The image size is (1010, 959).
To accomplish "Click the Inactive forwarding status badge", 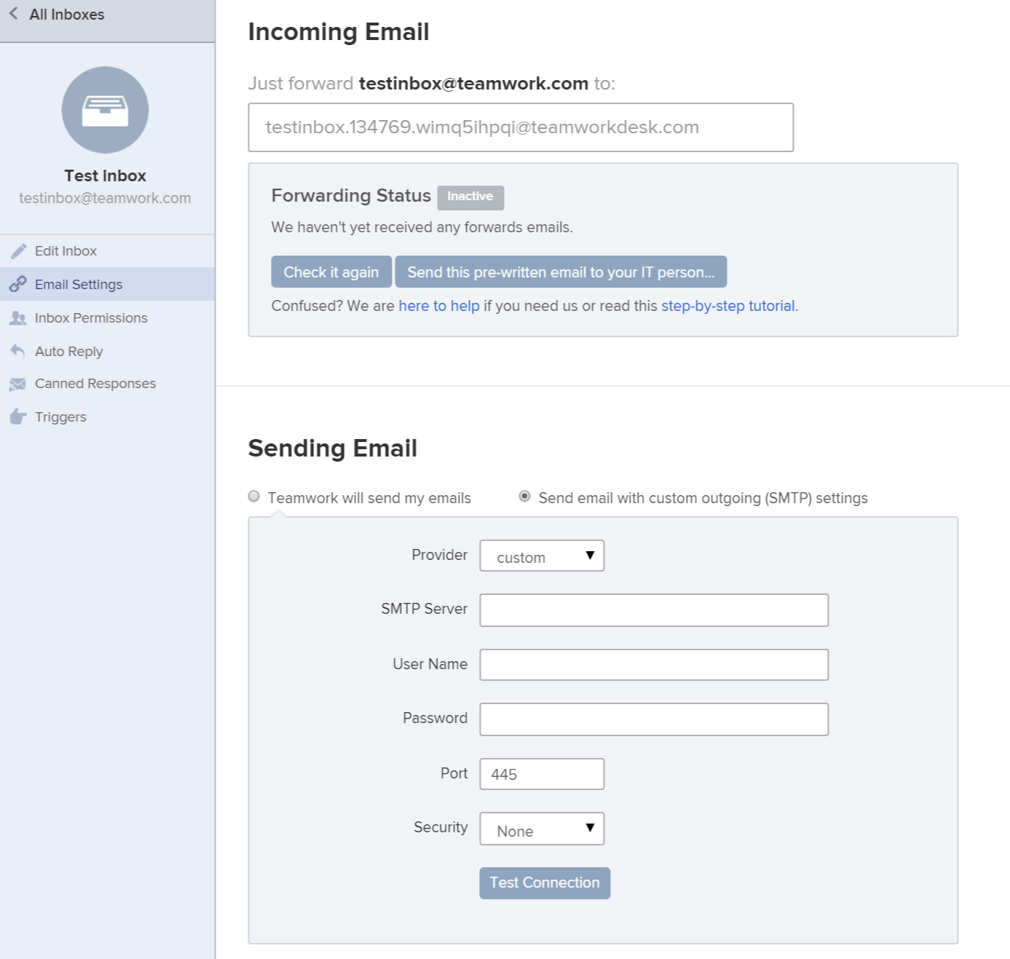I will 470,197.
